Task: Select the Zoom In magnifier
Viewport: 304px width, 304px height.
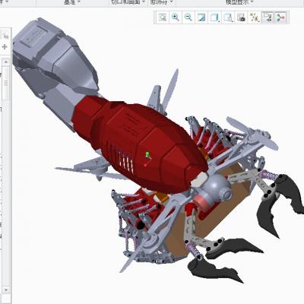Action: pyautogui.click(x=176, y=17)
